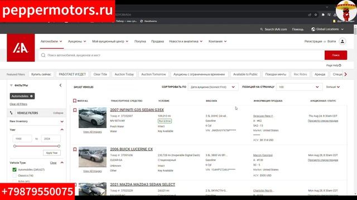Click the Clear All Filters link

click(18, 104)
